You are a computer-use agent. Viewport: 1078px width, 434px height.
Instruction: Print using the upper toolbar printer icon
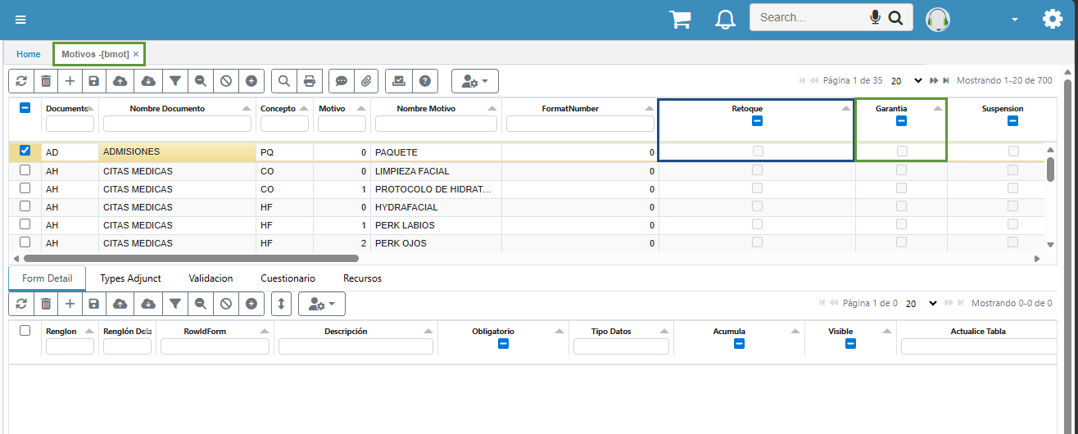point(310,81)
